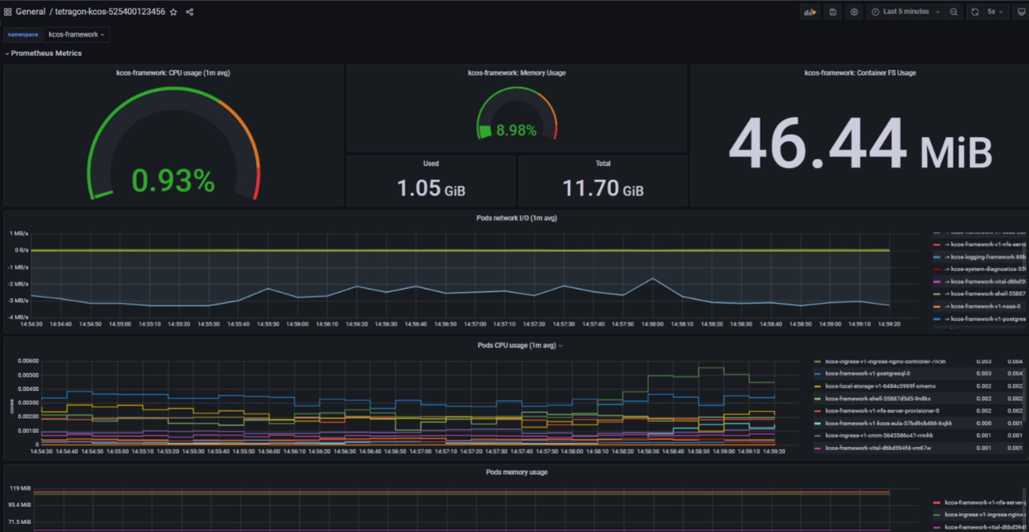Open Dashboard settings via the gear icon
The image size is (1029, 532).
coord(854,11)
